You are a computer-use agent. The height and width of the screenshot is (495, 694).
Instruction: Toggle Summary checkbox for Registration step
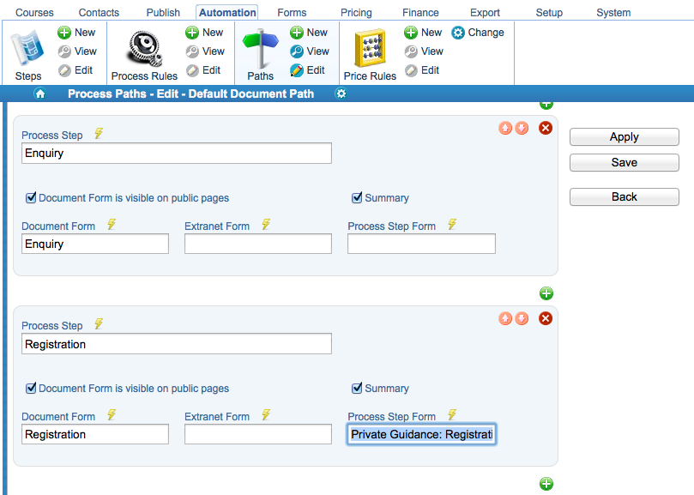tap(357, 388)
